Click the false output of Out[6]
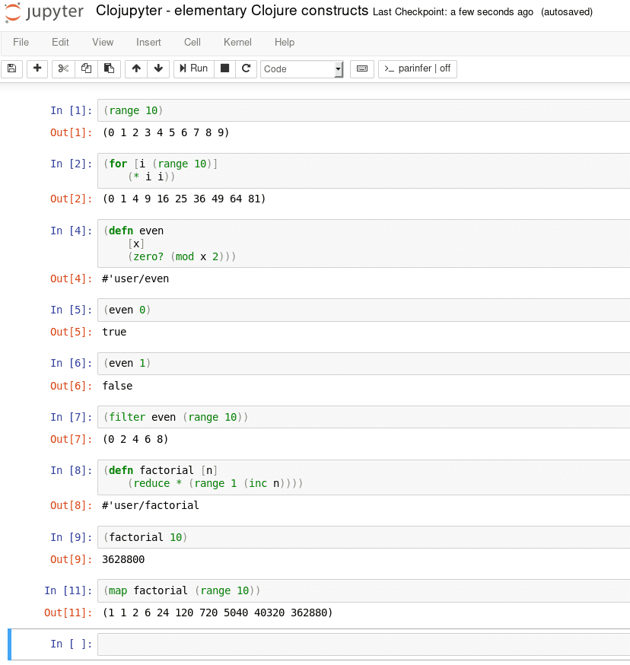Viewport: 630px width, 665px height. coord(117,386)
